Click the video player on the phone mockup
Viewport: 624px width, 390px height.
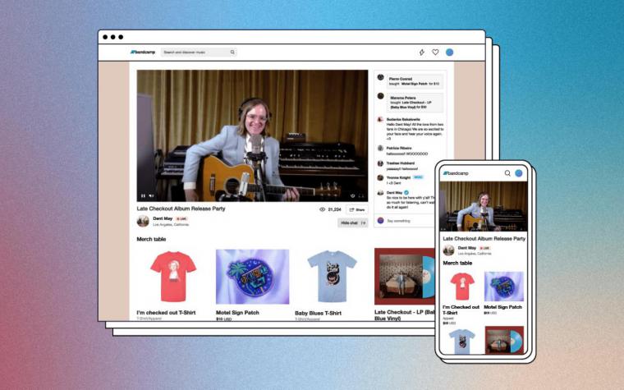tap(484, 206)
